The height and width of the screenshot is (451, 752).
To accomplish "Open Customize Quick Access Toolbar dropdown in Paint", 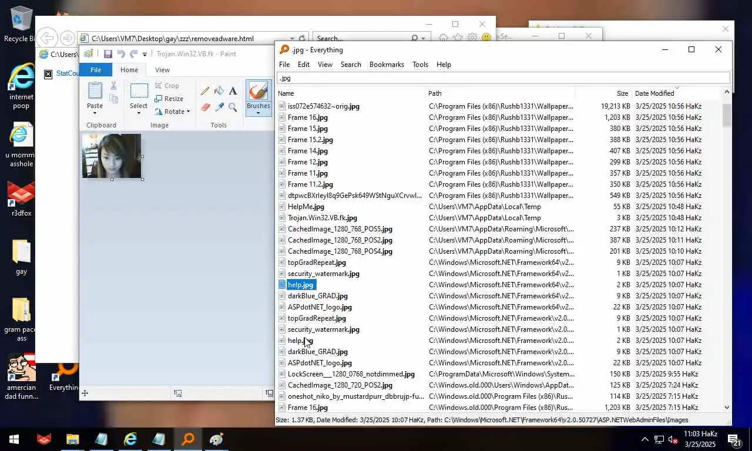I will point(145,55).
